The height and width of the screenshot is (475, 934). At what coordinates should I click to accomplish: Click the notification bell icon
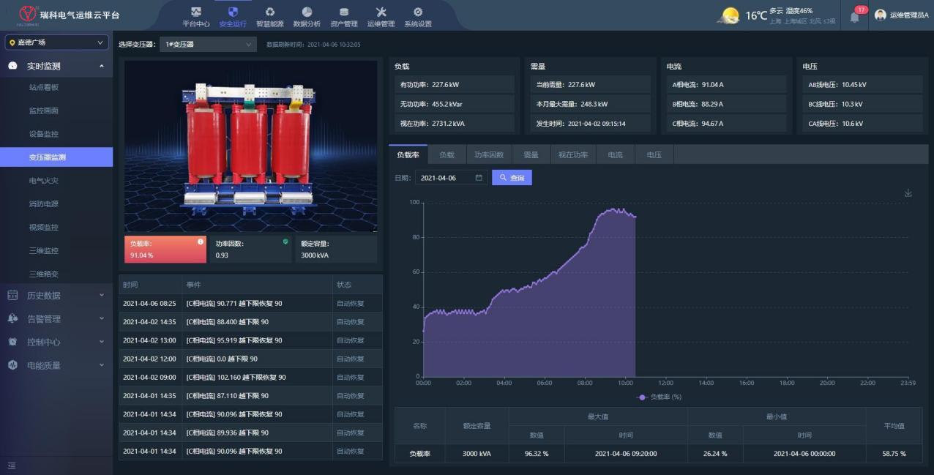pyautogui.click(x=854, y=17)
